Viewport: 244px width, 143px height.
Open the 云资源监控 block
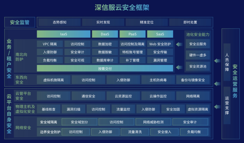point(123,96)
